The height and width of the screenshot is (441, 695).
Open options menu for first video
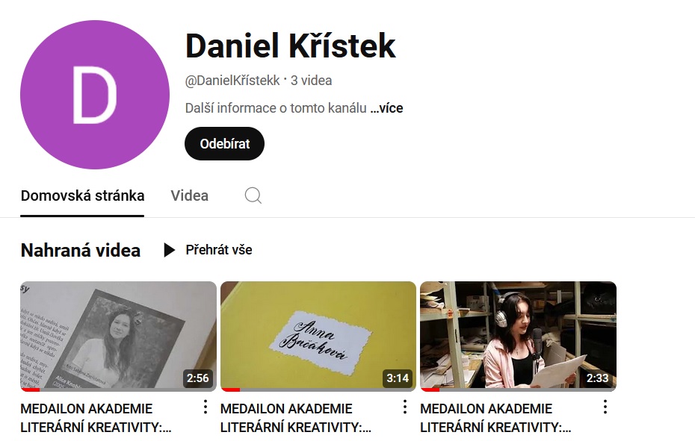point(206,407)
